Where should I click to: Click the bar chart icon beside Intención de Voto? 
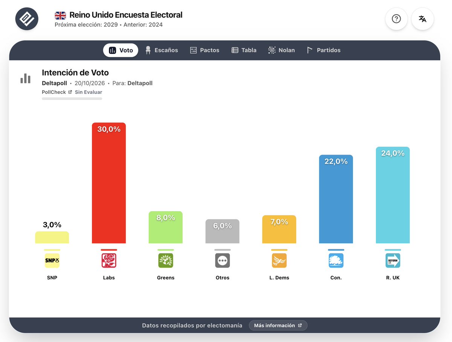[25, 78]
